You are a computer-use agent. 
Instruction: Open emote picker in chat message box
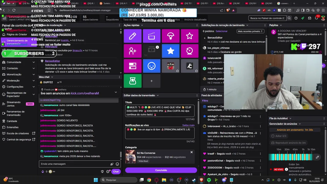[117, 164]
